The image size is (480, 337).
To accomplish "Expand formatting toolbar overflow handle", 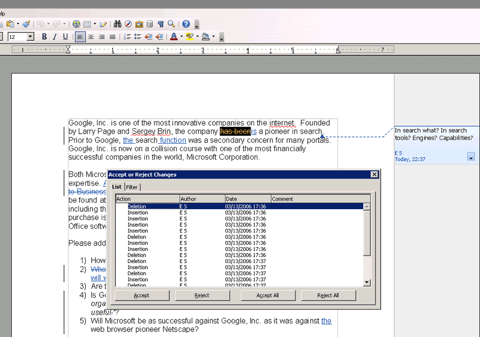I will (x=221, y=37).
